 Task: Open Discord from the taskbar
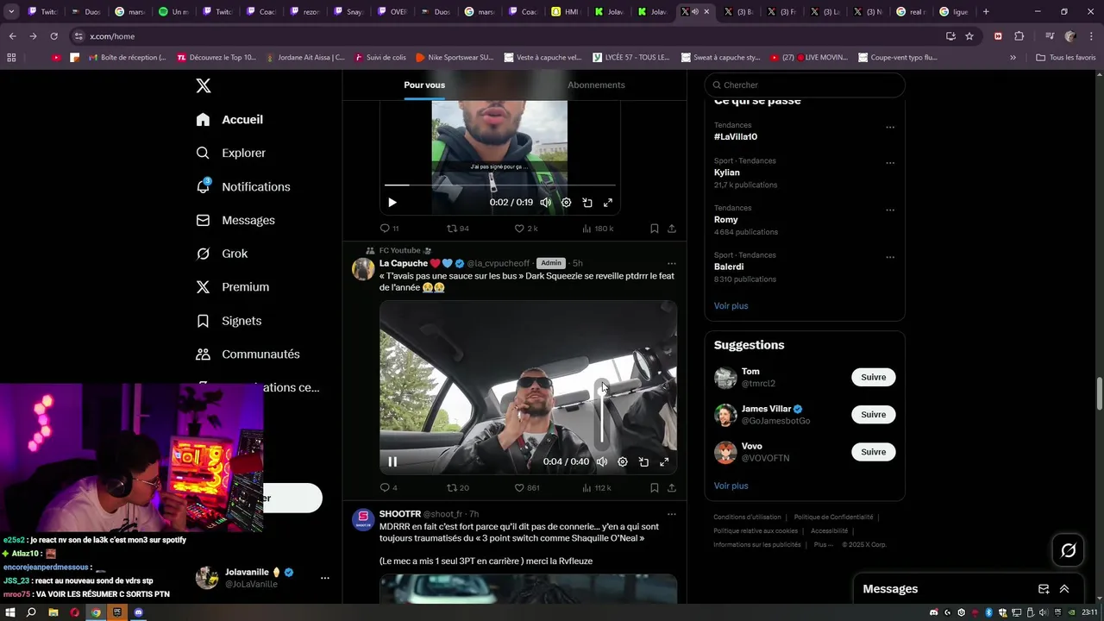click(139, 612)
